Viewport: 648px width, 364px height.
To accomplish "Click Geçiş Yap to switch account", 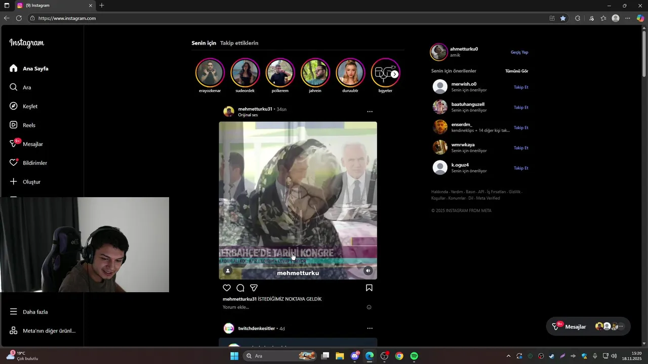I will (519, 52).
